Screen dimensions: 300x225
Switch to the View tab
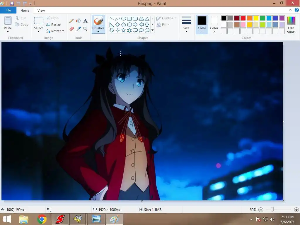(41, 11)
